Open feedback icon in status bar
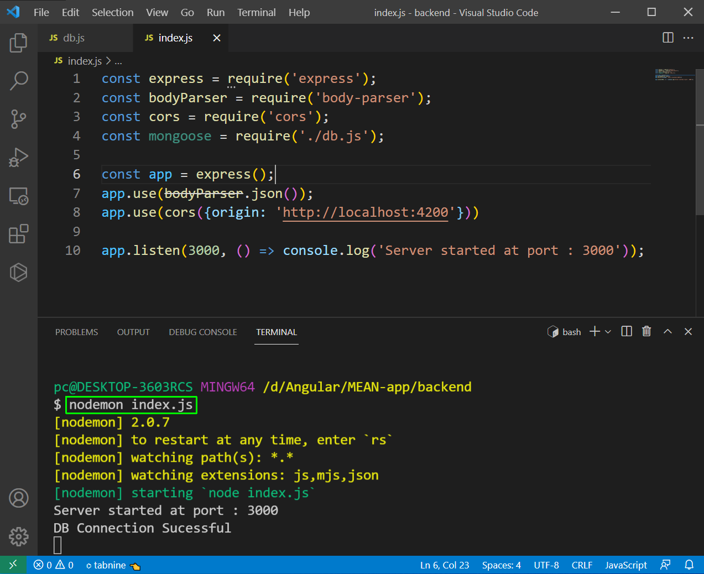Viewport: 704px width, 574px height. (x=666, y=565)
